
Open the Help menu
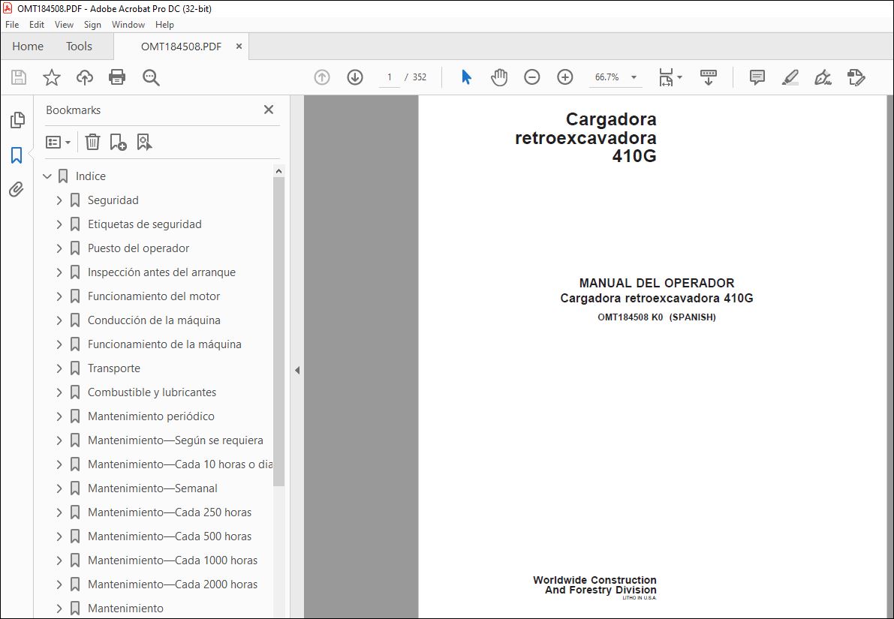coord(165,25)
